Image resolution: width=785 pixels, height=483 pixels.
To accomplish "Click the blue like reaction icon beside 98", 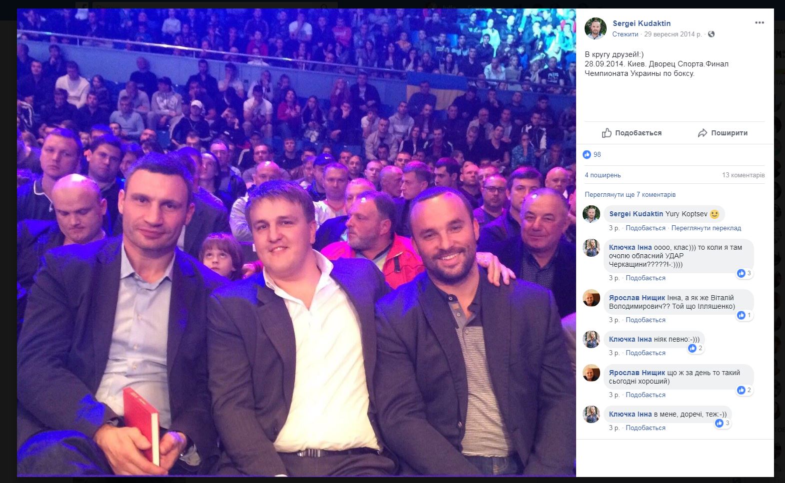I will pyautogui.click(x=587, y=155).
